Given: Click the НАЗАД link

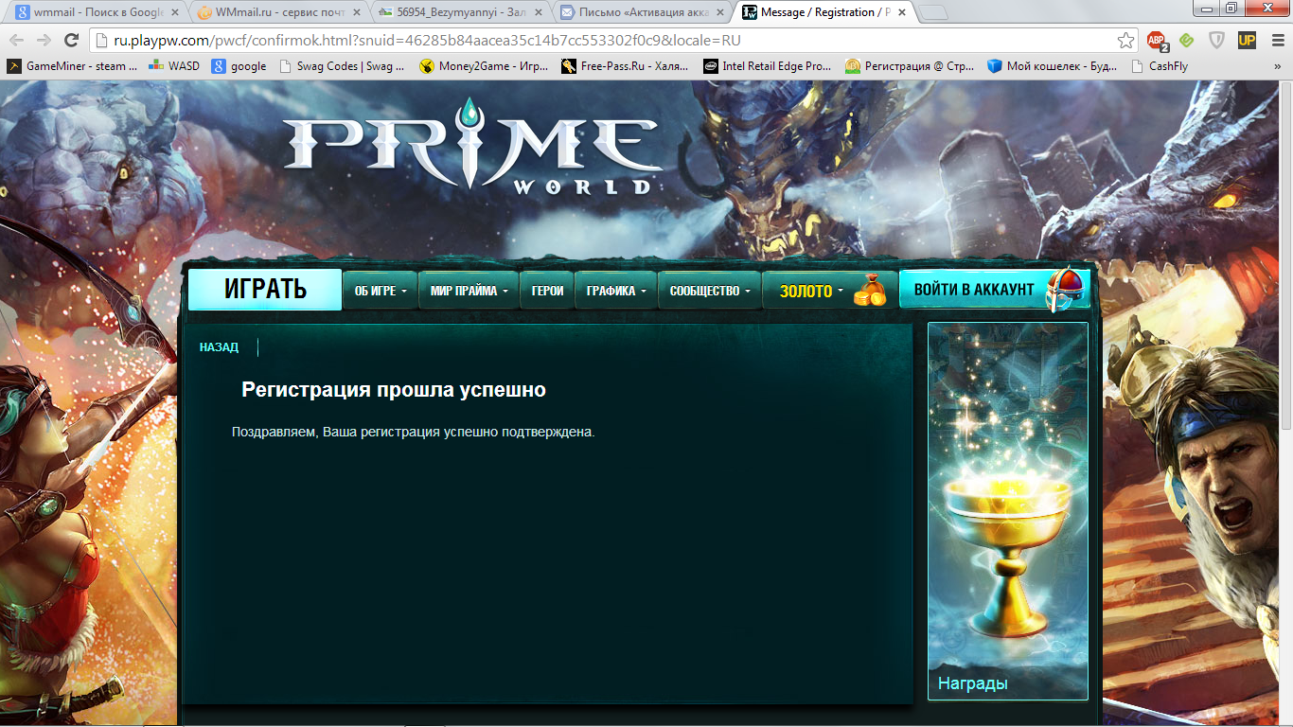Looking at the screenshot, I should point(219,347).
